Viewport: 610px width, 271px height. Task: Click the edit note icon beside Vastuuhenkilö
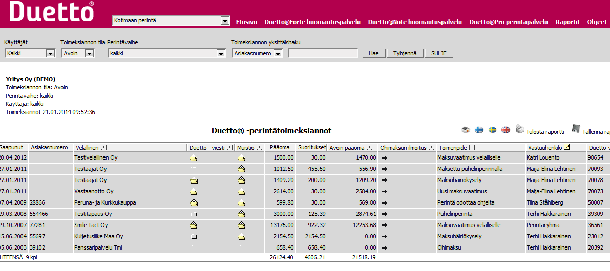point(567,147)
